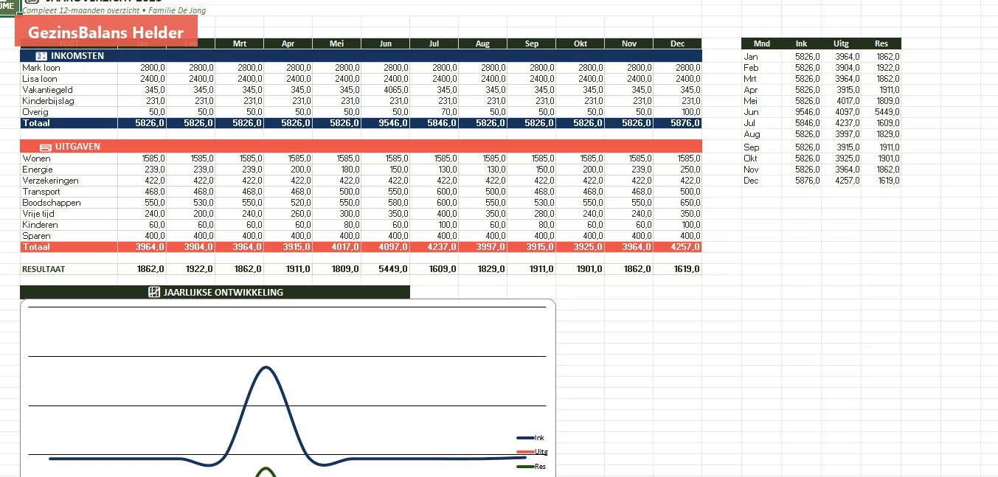Viewport: 998px width, 477px height.
Task: Select the 'Verzekeringen' row label
Action: point(50,181)
